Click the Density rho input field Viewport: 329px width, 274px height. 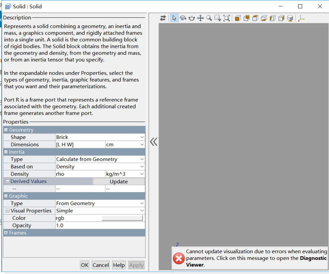click(80, 174)
